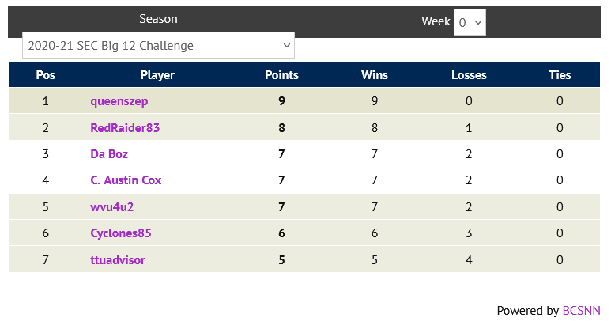Click the Pos column header
Image resolution: width=611 pixels, height=329 pixels.
(46, 75)
